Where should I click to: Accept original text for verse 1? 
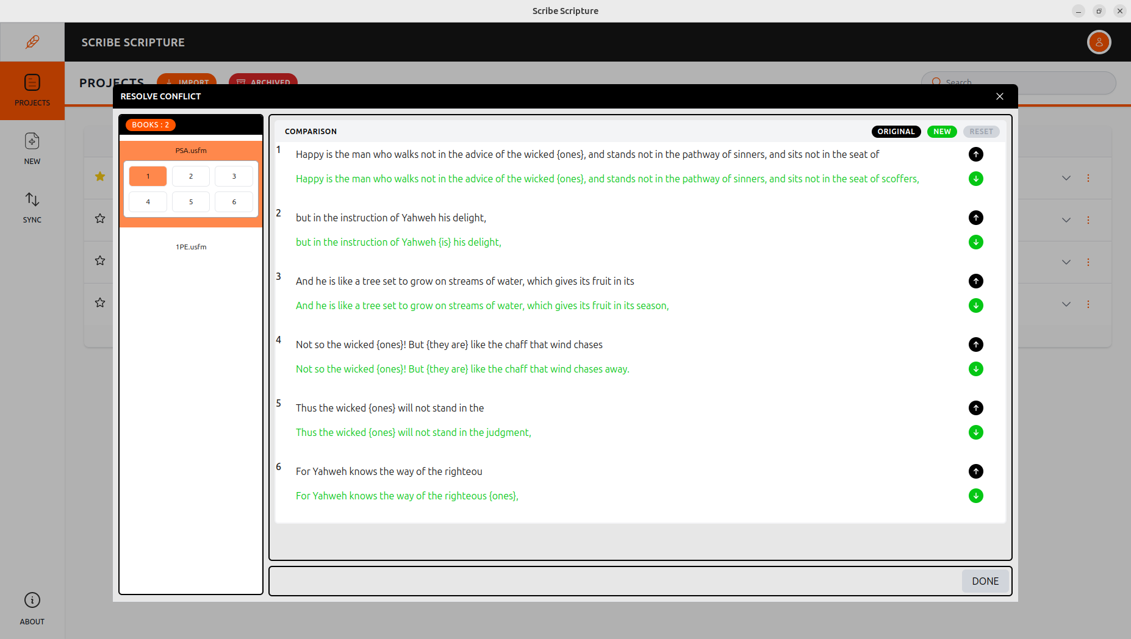point(975,154)
